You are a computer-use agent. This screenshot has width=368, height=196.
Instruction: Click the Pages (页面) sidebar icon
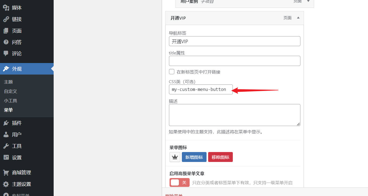[x=6, y=31]
